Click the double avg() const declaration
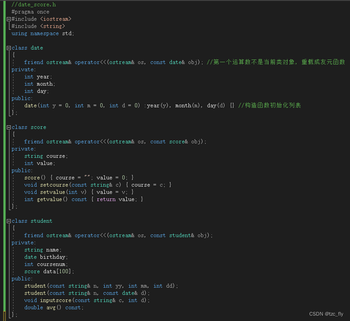 [54, 307]
